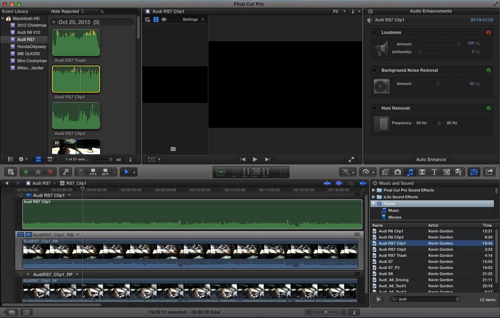Open the import media icon
The image size is (500, 318).
11,172
